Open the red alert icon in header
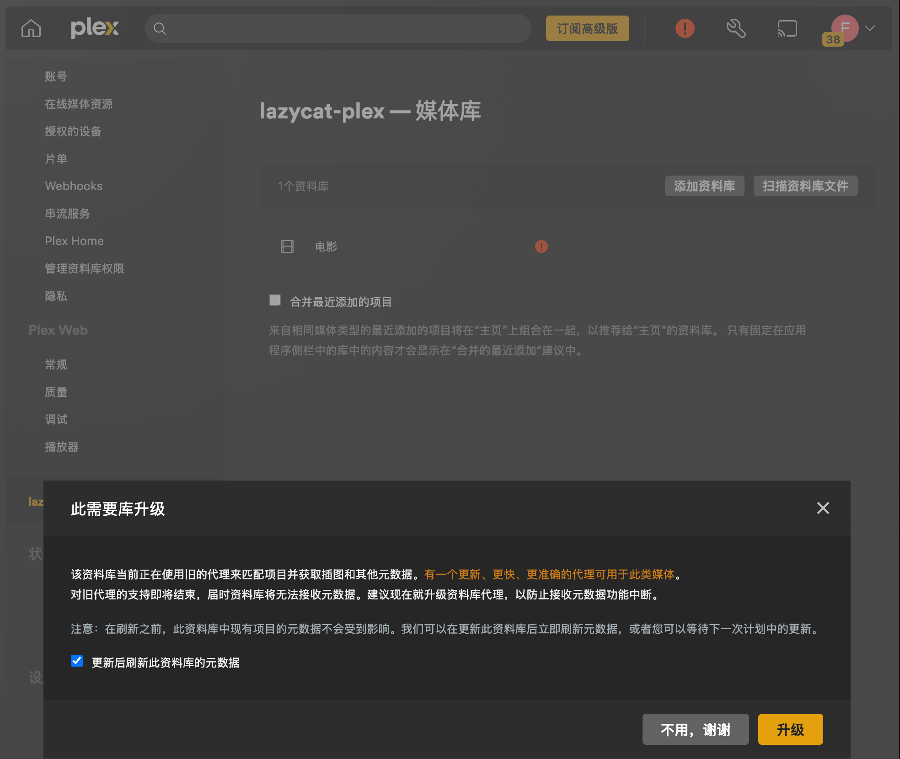900x759 pixels. point(685,28)
